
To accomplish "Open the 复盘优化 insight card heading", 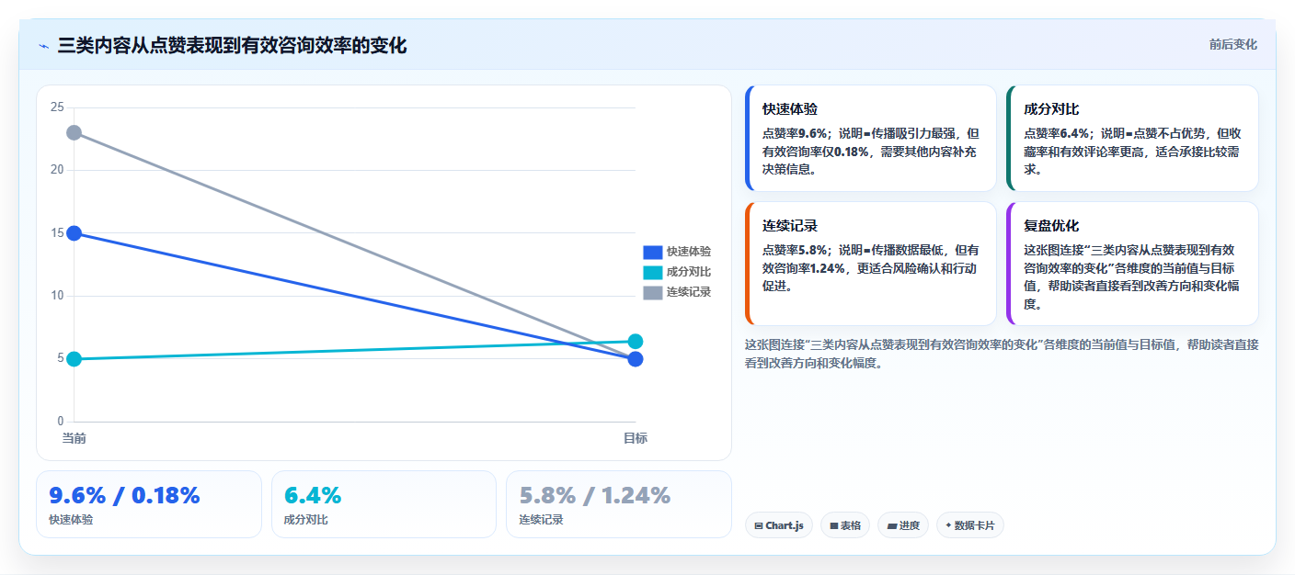I will click(1051, 226).
